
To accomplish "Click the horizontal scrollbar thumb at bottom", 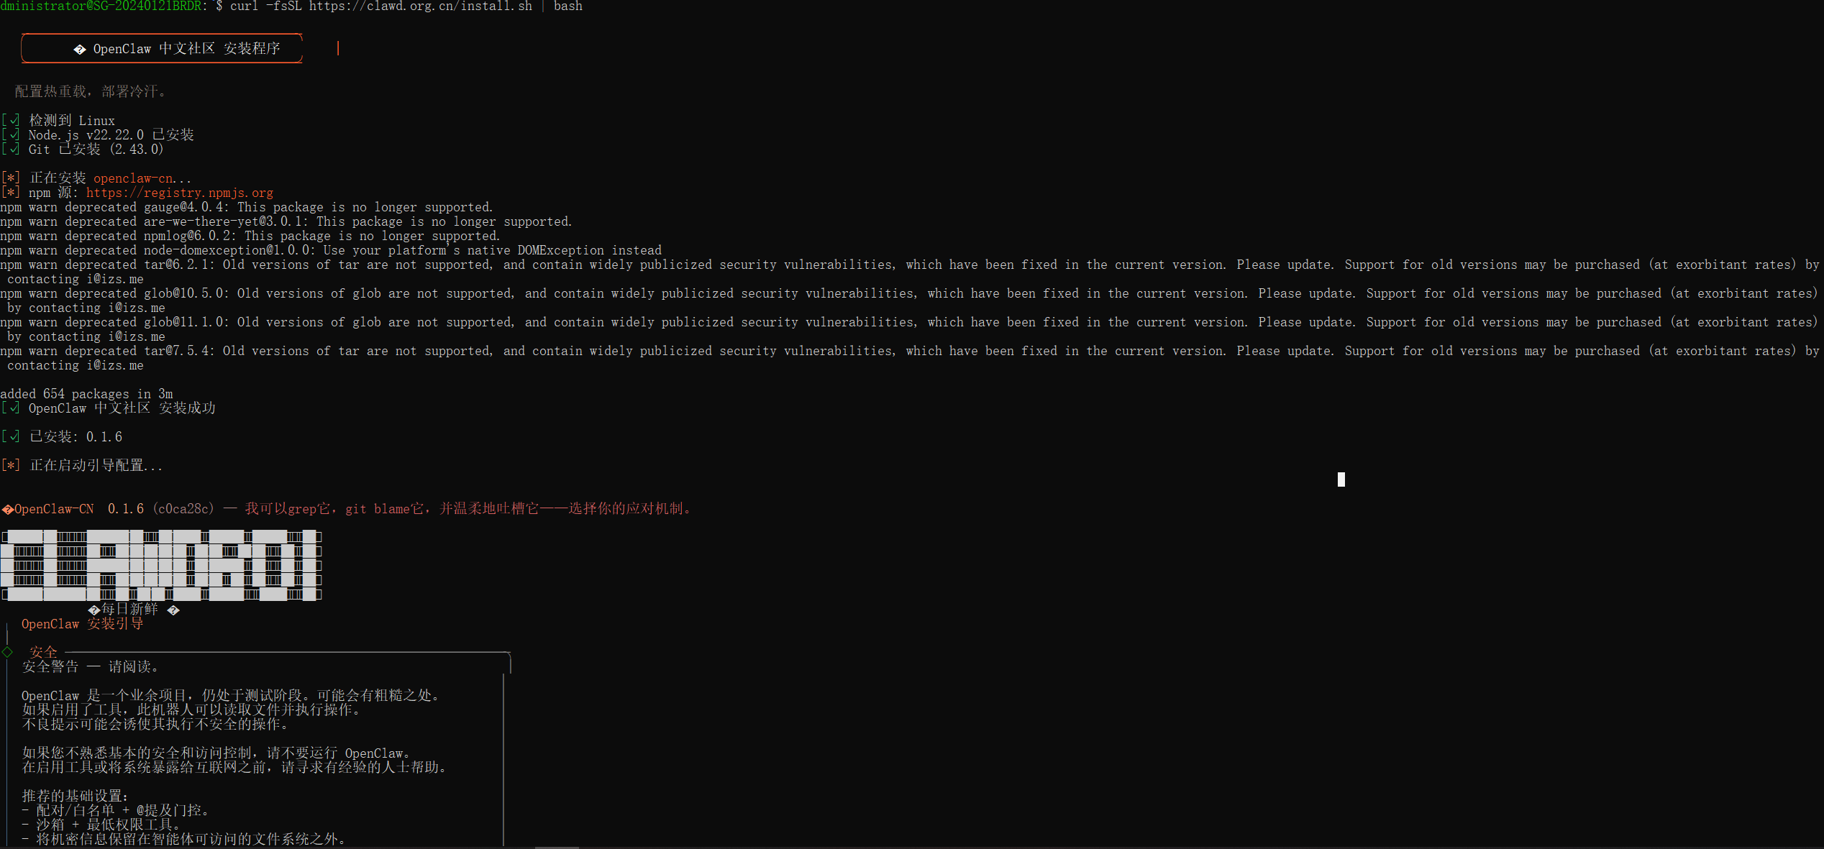I will pos(557,847).
